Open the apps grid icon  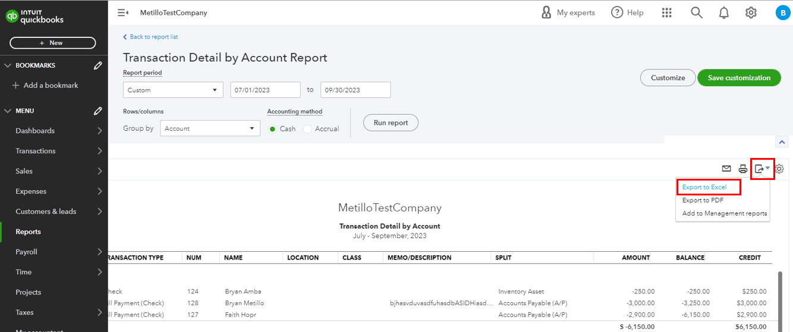(666, 12)
